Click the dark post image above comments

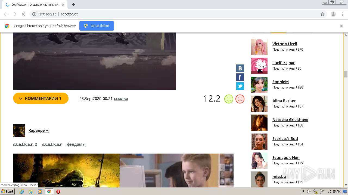(x=95, y=61)
